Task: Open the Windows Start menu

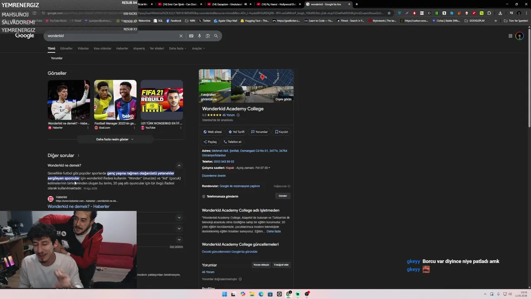Action: 224,294
